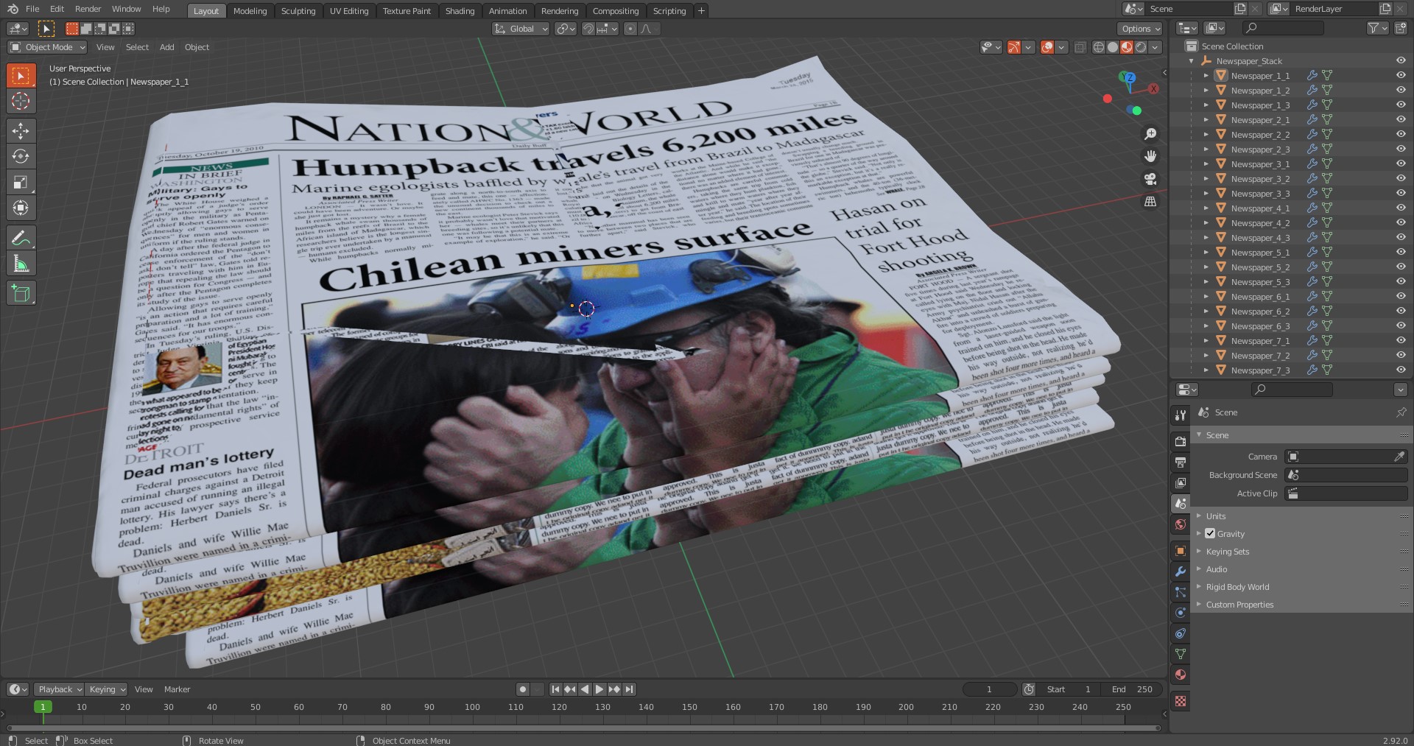Switch to Shading workspace tab
The width and height of the screenshot is (1414, 746).
[460, 11]
